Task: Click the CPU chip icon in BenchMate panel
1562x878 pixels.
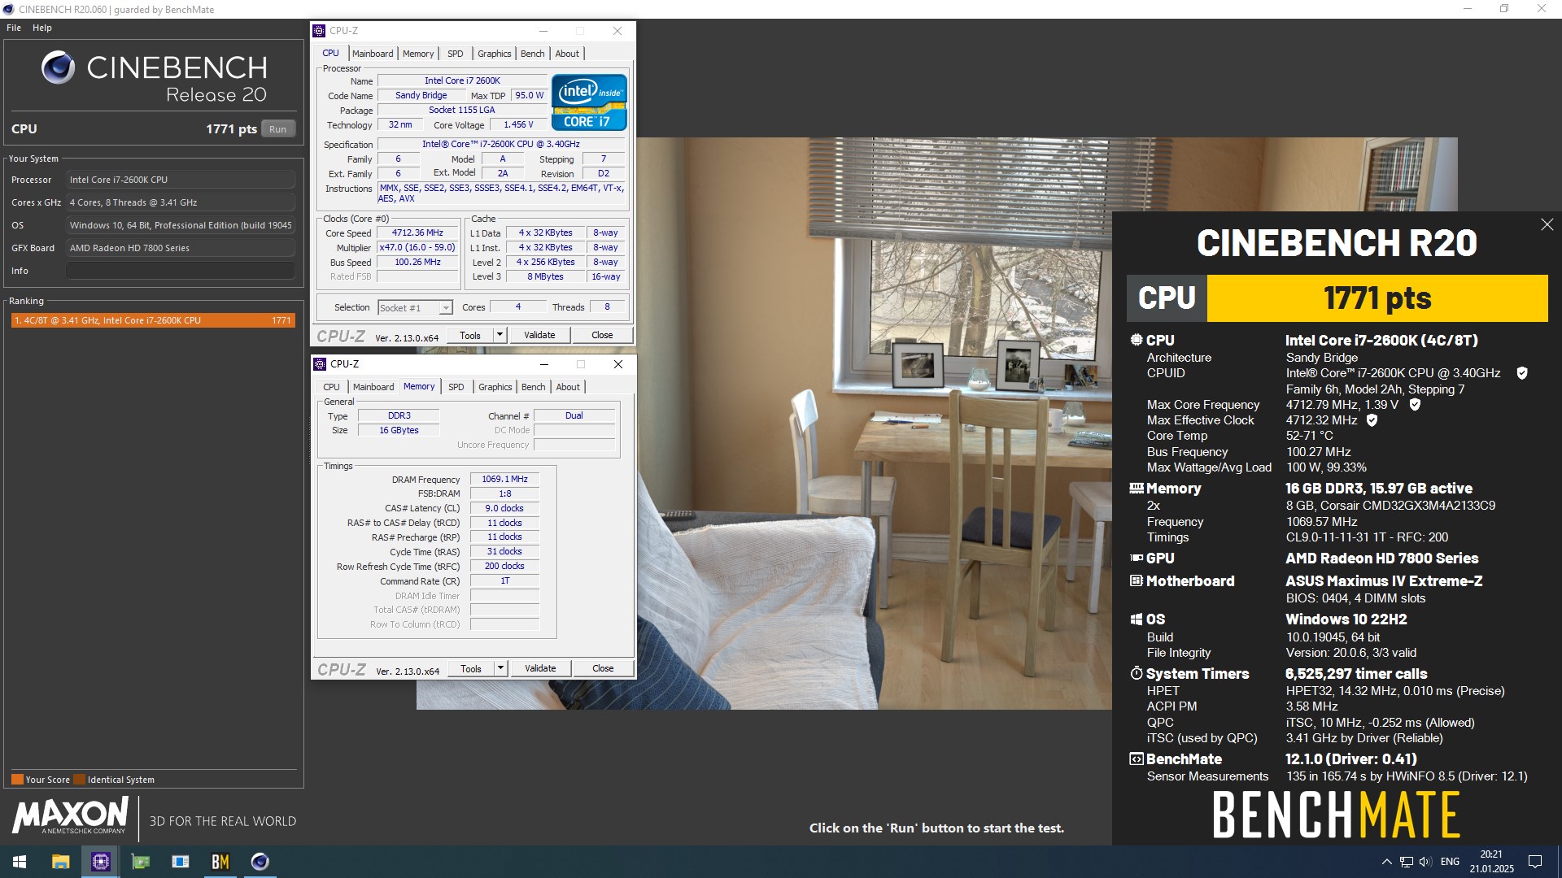Action: [1137, 340]
